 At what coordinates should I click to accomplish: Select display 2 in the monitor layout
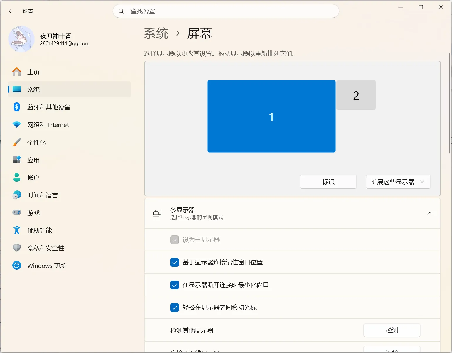click(356, 95)
